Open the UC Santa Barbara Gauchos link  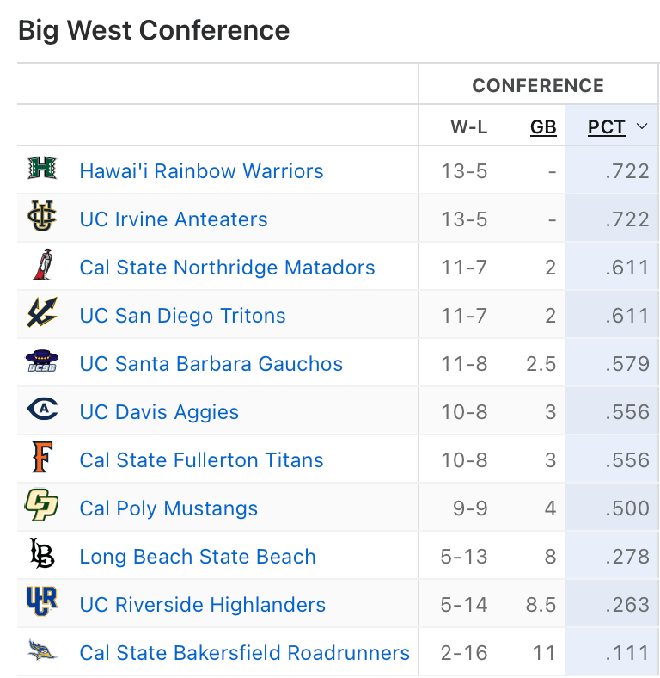coord(211,364)
